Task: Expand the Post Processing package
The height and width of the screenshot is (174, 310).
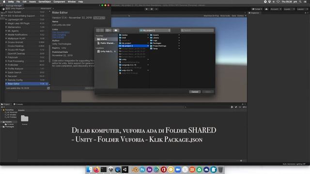Action: [6, 61]
